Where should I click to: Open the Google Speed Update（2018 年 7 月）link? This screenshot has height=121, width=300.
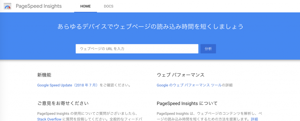[x=68, y=85]
